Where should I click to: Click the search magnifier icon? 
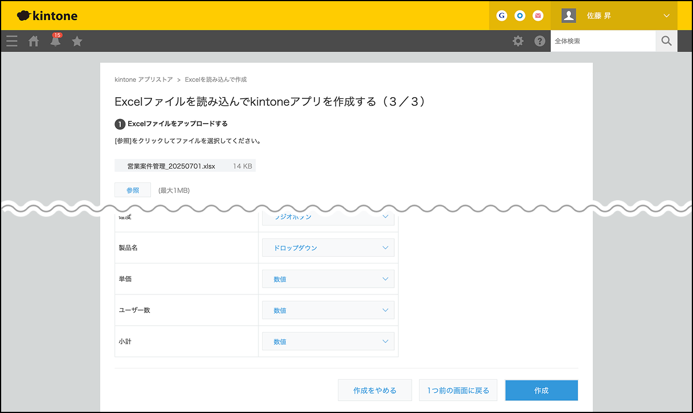click(x=667, y=41)
